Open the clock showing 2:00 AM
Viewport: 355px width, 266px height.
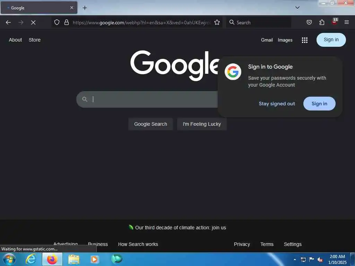tap(337, 259)
